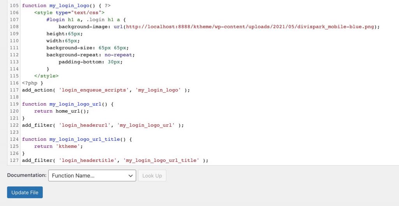The height and width of the screenshot is (206, 399).
Task: Click add_filter 'login_headerurl' line
Action: pyautogui.click(x=103, y=125)
